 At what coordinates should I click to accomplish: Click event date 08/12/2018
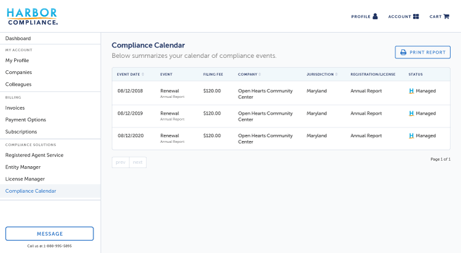130,90
